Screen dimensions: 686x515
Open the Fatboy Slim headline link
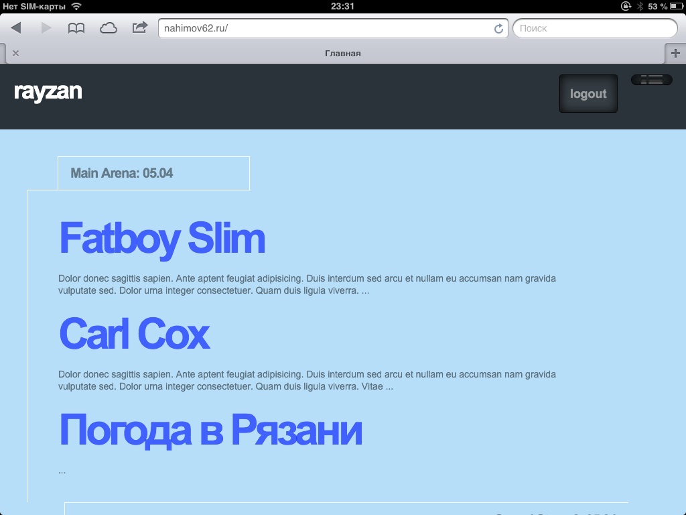162,239
